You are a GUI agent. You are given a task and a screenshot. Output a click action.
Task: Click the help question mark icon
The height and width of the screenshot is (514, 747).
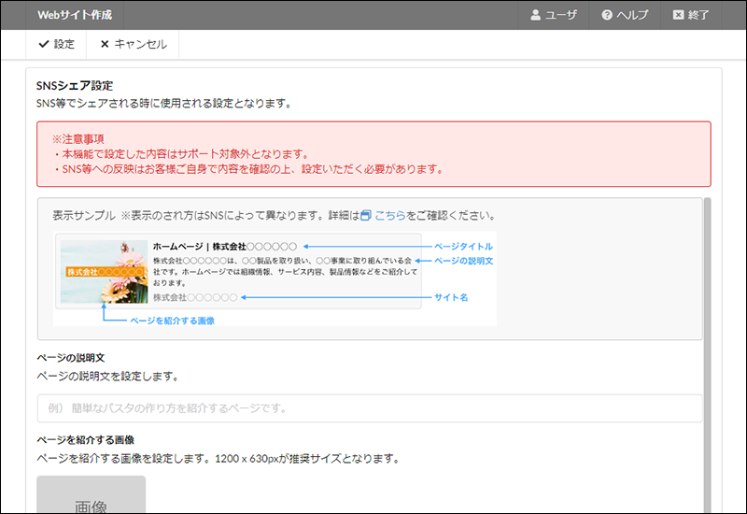tap(607, 15)
